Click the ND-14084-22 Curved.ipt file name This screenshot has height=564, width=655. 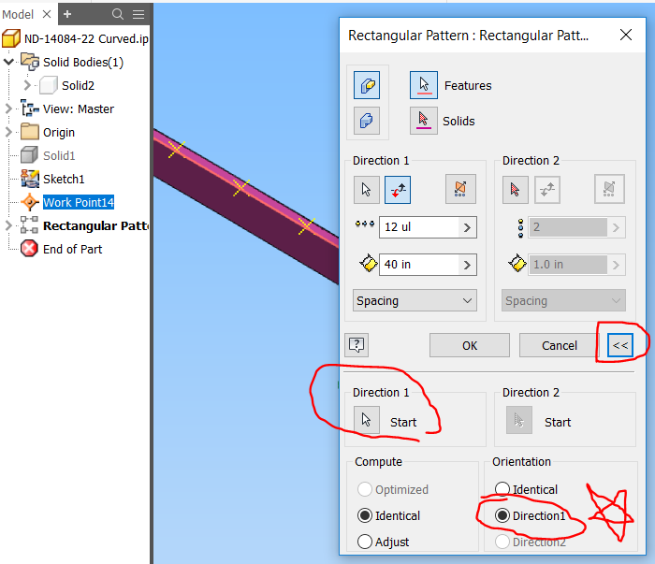(x=86, y=39)
